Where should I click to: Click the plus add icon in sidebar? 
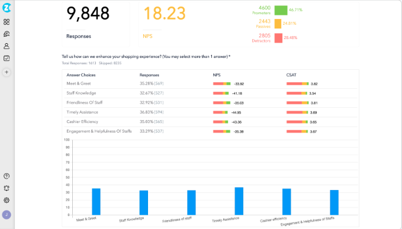pos(7,72)
